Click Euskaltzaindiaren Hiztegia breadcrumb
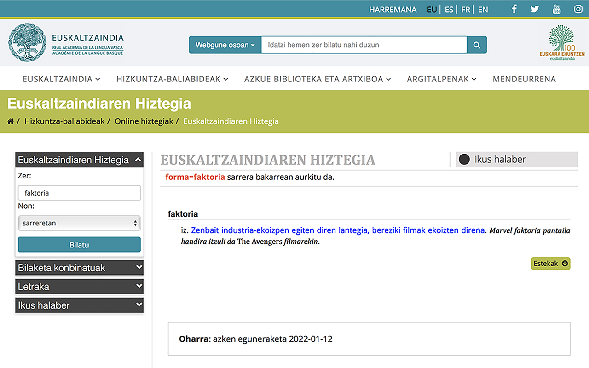This screenshot has width=589, height=368. point(231,121)
